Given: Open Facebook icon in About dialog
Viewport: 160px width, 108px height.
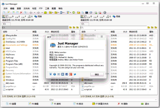Looking at the screenshot, I should (x=67, y=74).
